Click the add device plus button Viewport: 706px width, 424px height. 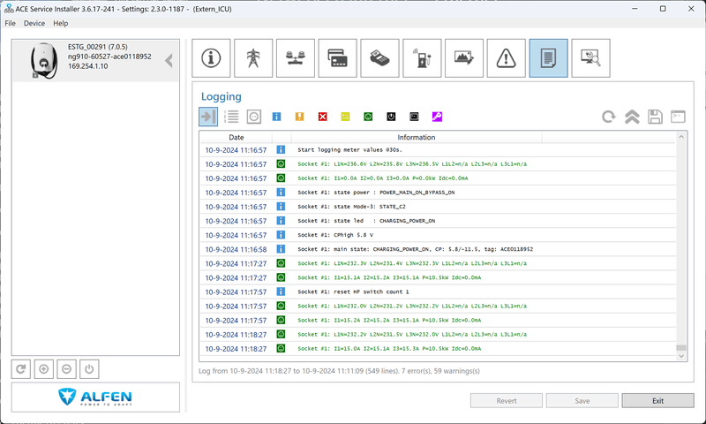tap(44, 369)
